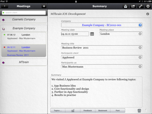The image size is (152, 114).
Task: Clear the Meeting place London field
Action: point(140,34)
